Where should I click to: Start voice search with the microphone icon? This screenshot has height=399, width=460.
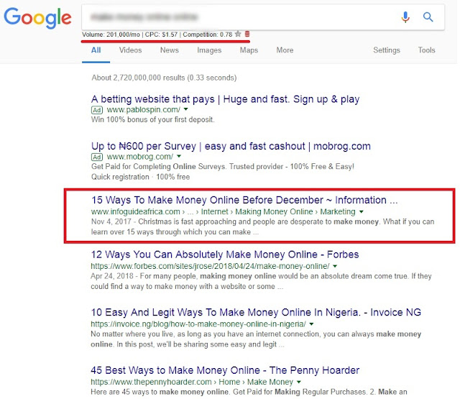click(x=405, y=17)
